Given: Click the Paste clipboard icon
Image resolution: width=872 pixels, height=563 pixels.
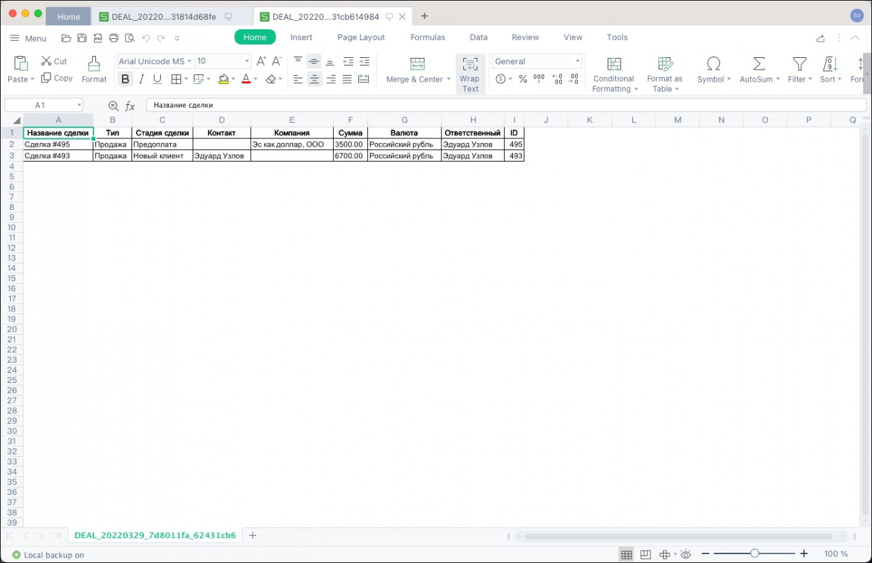Looking at the screenshot, I should (20, 63).
